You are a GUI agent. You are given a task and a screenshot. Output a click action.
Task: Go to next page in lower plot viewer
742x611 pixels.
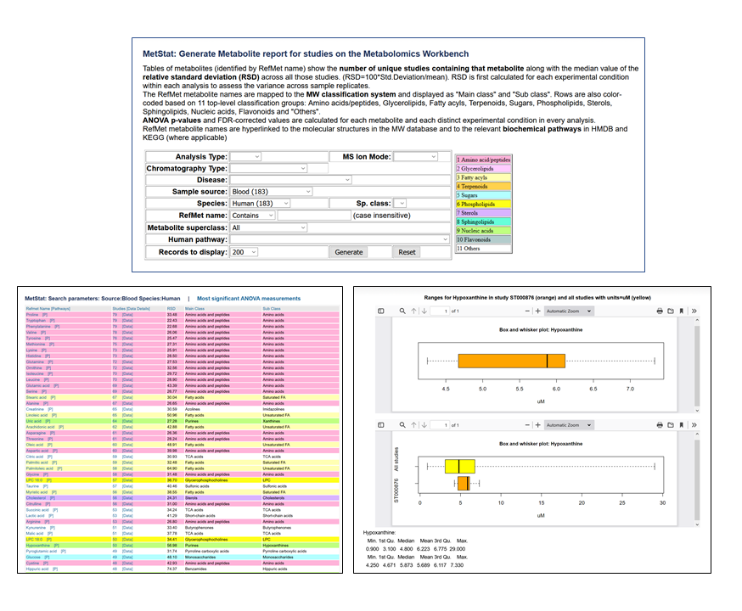coord(424,425)
